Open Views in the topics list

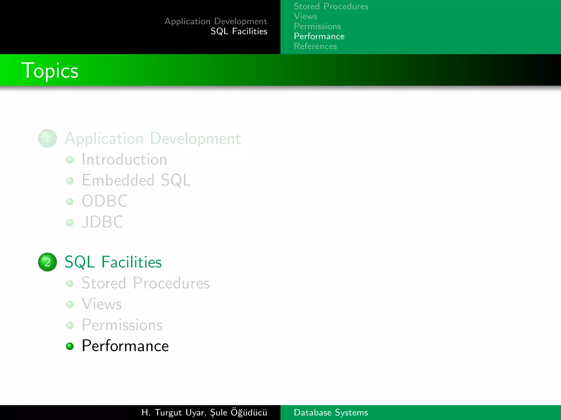click(102, 304)
